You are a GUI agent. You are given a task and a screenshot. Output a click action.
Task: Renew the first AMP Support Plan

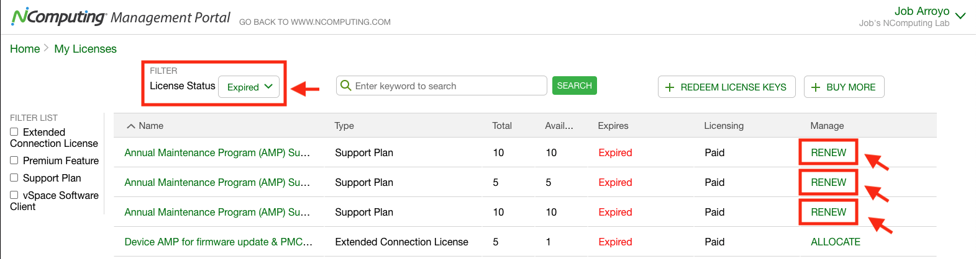tap(828, 152)
